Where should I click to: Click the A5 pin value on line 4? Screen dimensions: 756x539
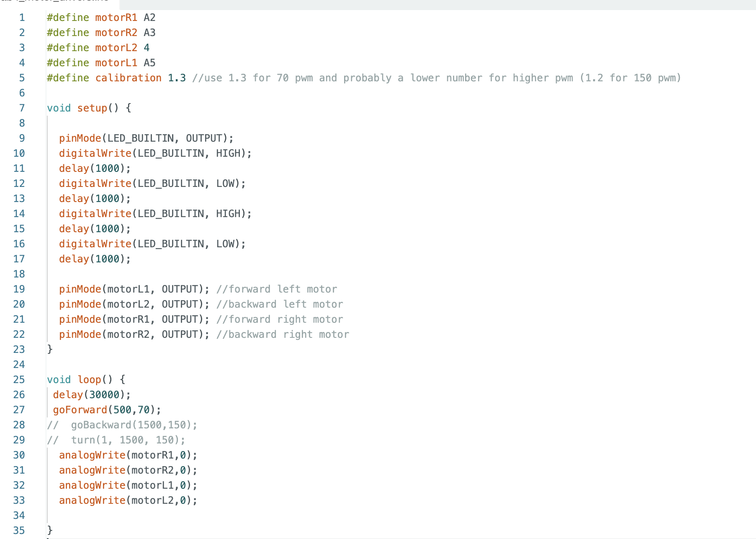click(x=149, y=63)
